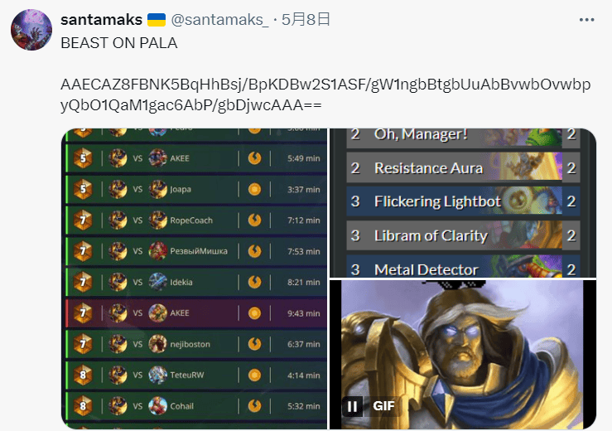The image size is (612, 431).
Task: Open the Uther sunglasses GIF image
Action: 463,355
